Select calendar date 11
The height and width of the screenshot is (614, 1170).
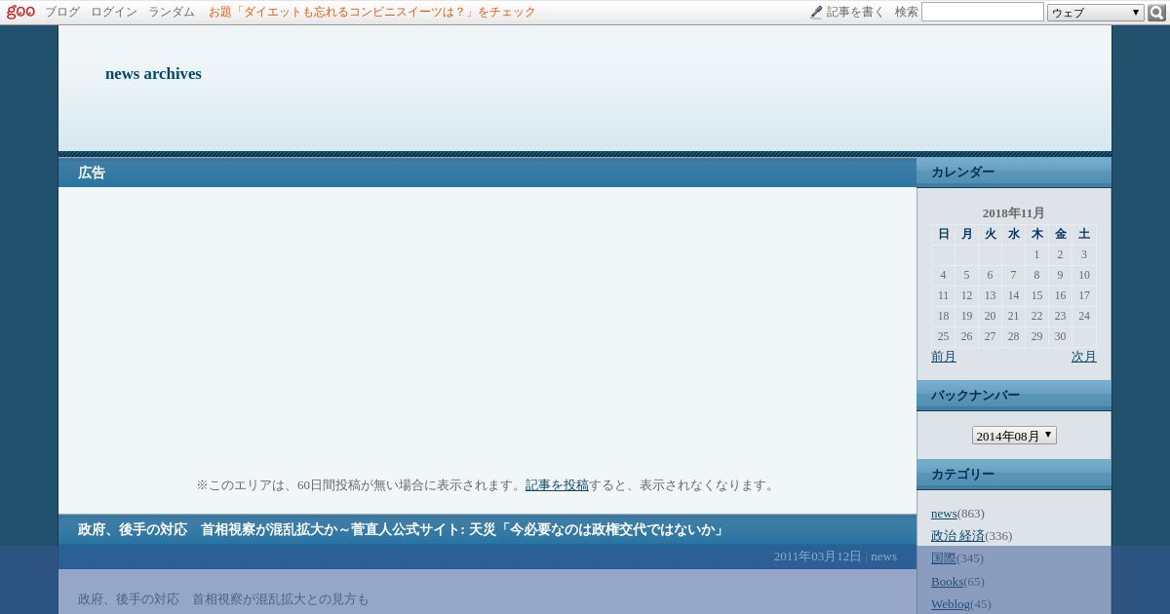click(943, 295)
